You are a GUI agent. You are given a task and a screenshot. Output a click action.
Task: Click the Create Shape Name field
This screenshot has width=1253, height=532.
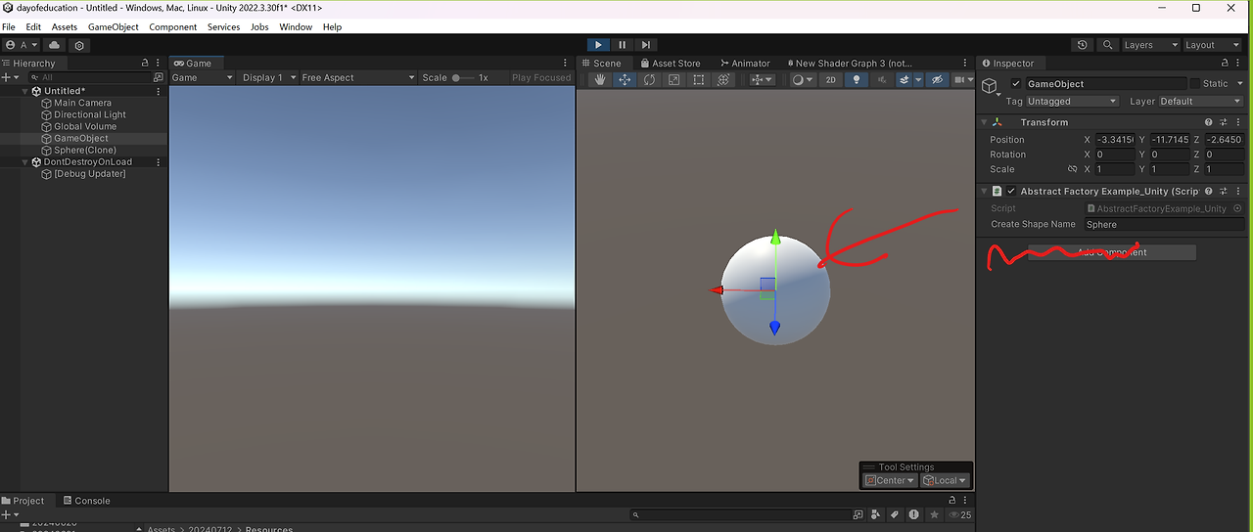1164,224
